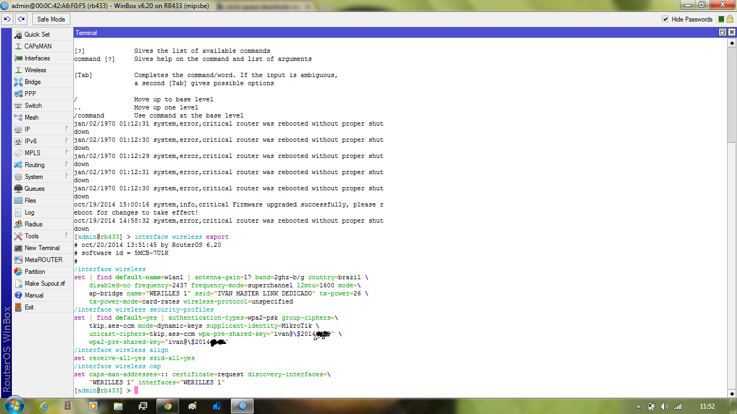Click the Files folder icon

click(x=18, y=200)
